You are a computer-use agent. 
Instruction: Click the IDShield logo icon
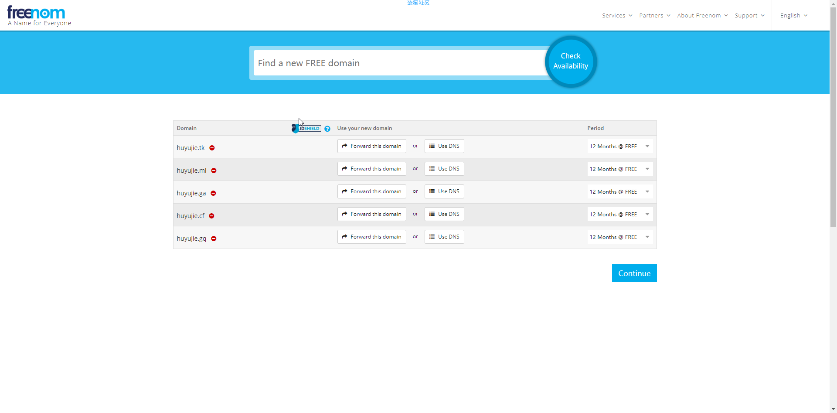tap(306, 128)
